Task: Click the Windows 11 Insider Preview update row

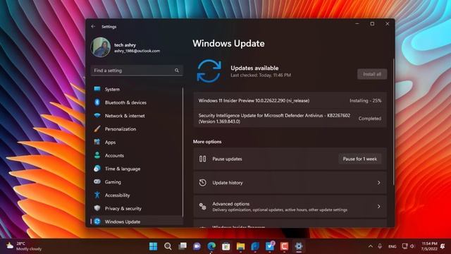Action: pos(290,100)
